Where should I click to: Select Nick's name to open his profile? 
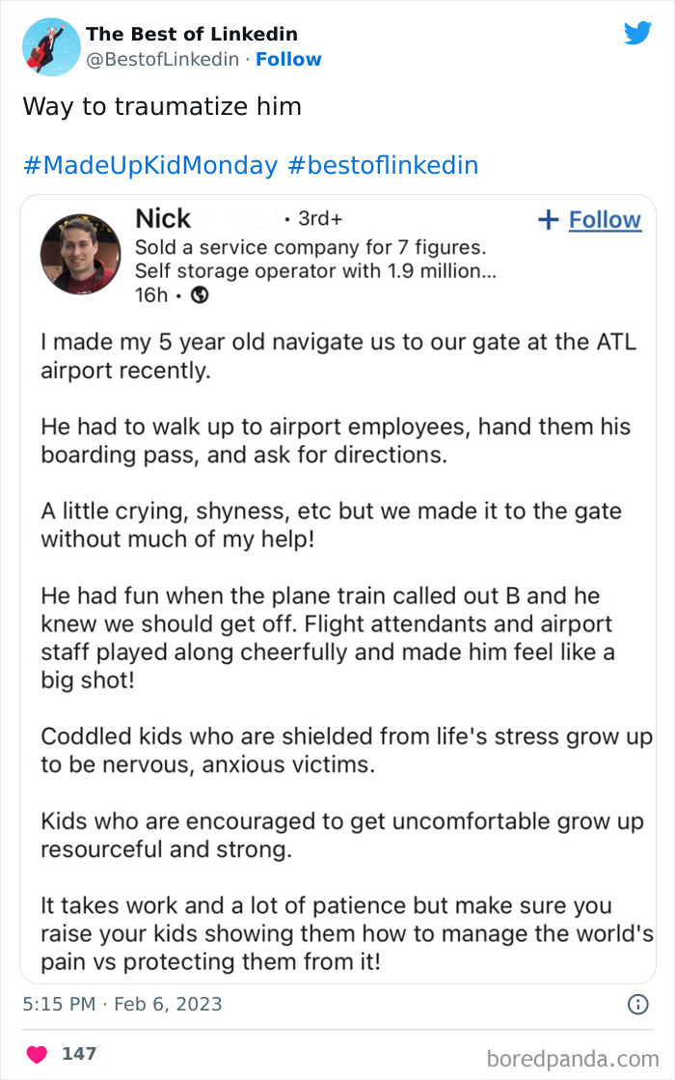pos(163,218)
